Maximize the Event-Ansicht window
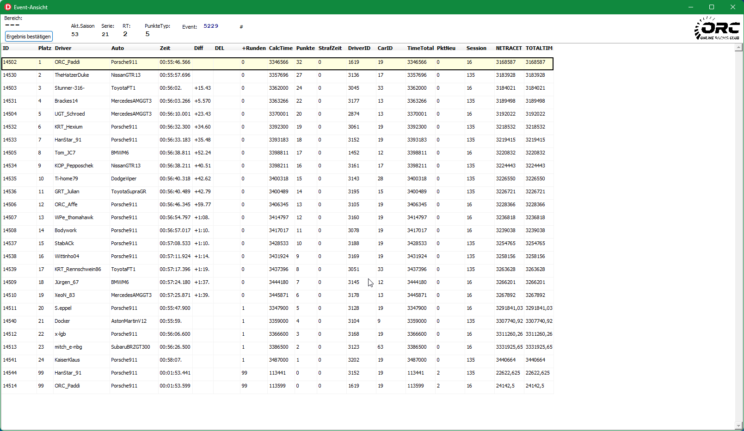The height and width of the screenshot is (431, 744). coord(712,7)
